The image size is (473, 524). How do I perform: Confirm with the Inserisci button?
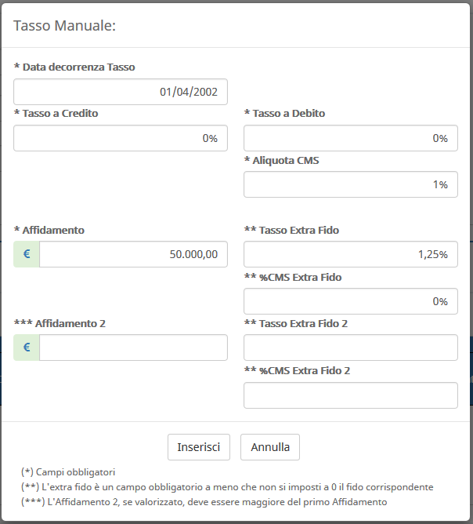tap(199, 447)
